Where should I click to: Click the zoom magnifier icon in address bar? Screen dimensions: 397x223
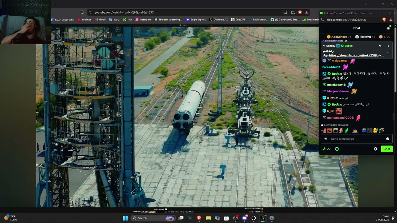pos(285,12)
